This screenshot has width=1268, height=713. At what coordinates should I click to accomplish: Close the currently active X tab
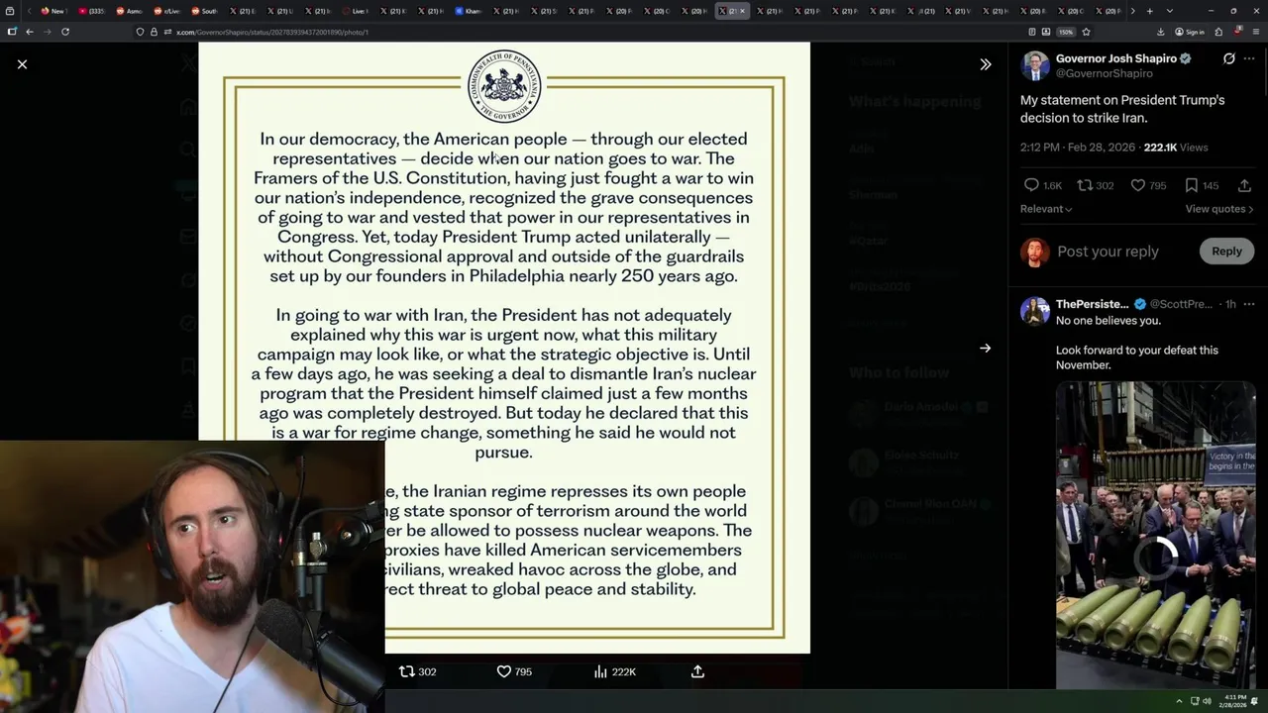[x=742, y=11]
